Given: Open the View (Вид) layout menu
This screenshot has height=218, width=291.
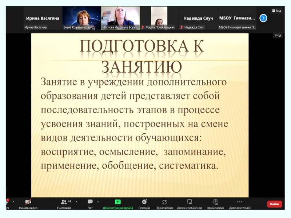Looking at the screenshot, I should [276, 11].
